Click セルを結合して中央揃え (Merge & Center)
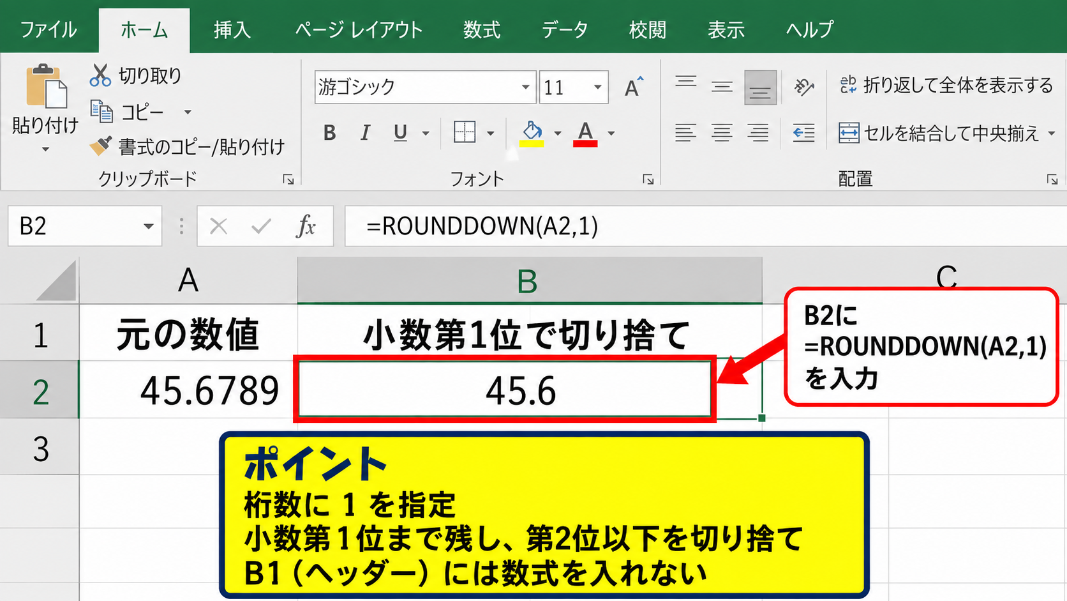The height and width of the screenshot is (601, 1067). pos(946,133)
